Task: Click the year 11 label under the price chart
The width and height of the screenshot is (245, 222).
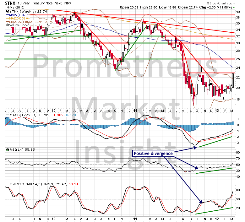Action: pos(135,111)
